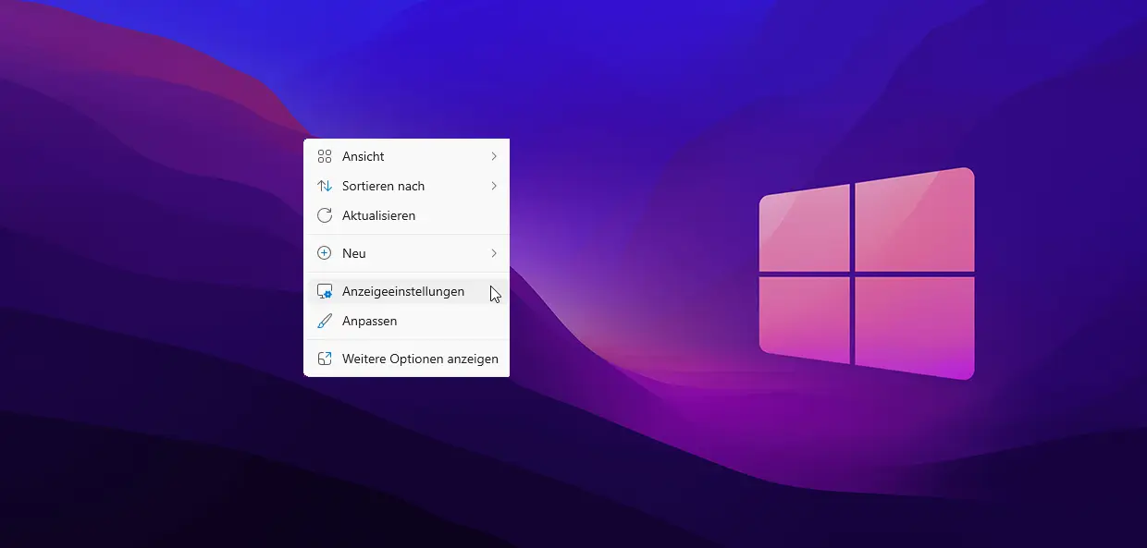This screenshot has width=1147, height=548.
Task: Expand the chevron arrow on Sortieren nach row
Action: coord(494,186)
